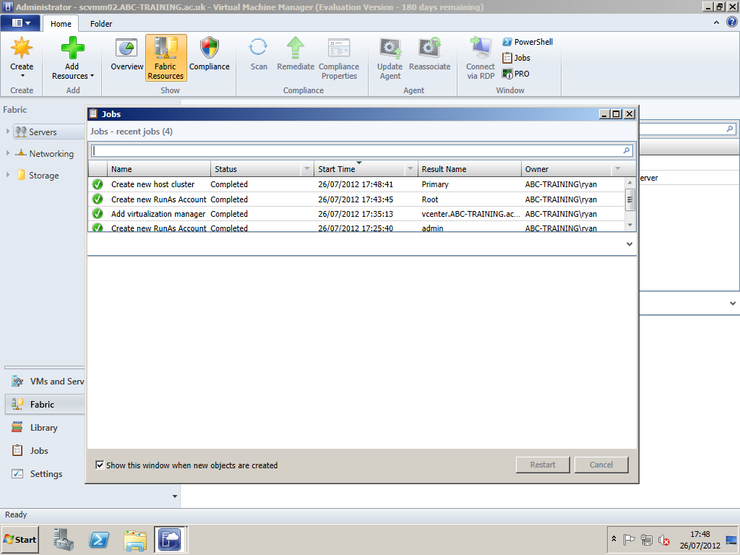Image resolution: width=740 pixels, height=555 pixels.
Task: Click the muted volume tray icon
Action: [664, 539]
